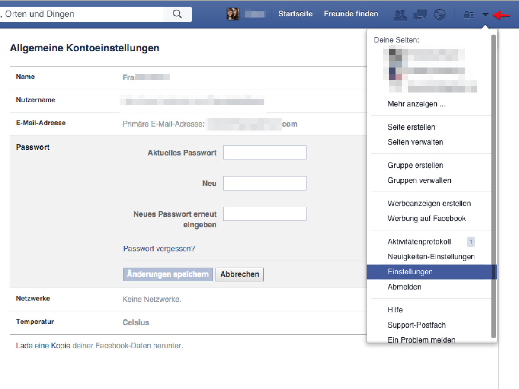The height and width of the screenshot is (389, 519).
Task: Open the profile picture in the top bar
Action: pyautogui.click(x=233, y=14)
